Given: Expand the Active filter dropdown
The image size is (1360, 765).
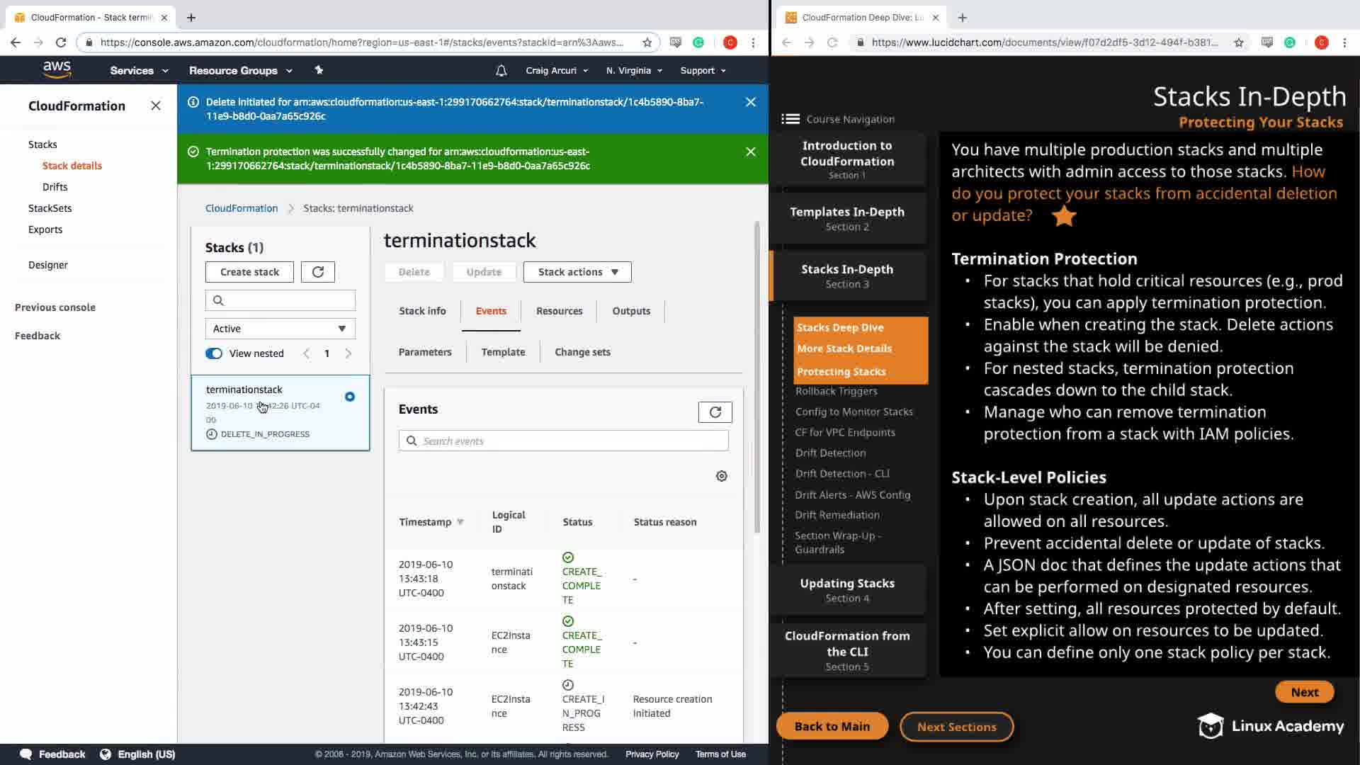Looking at the screenshot, I should tap(280, 329).
